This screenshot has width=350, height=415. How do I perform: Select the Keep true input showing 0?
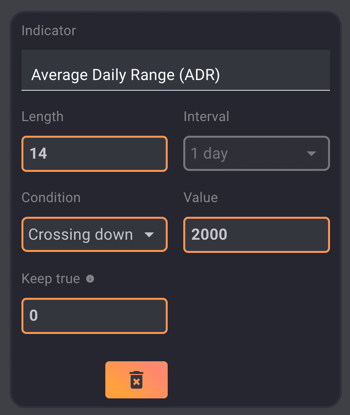[95, 315]
